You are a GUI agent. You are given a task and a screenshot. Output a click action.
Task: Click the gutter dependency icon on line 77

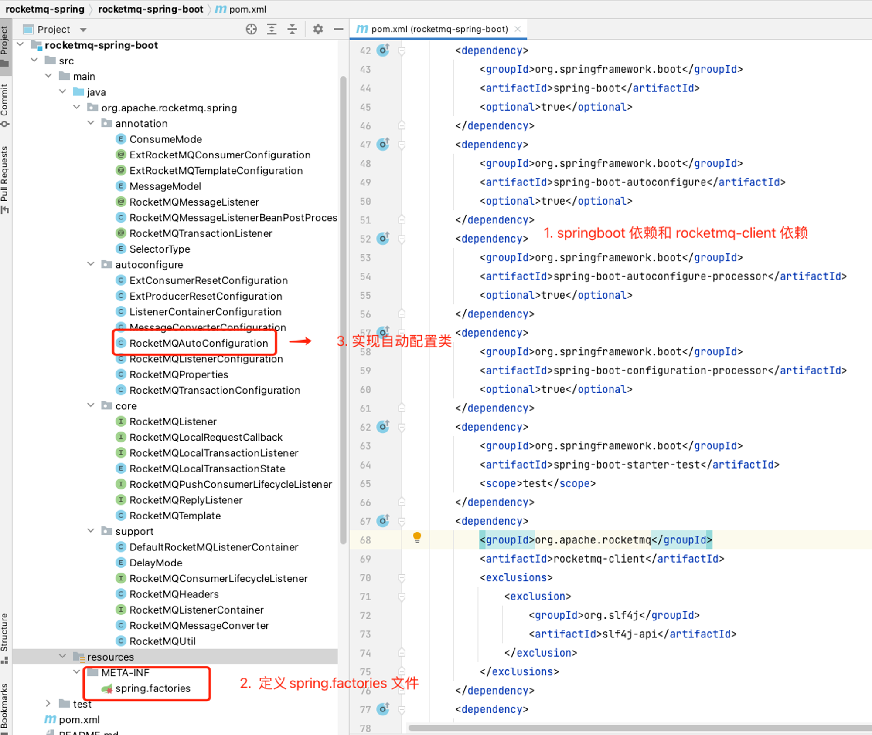(383, 708)
